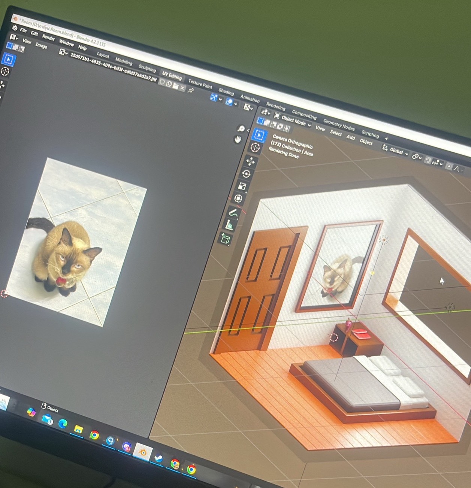Open the File menu
The height and width of the screenshot is (488, 471).
click(23, 30)
